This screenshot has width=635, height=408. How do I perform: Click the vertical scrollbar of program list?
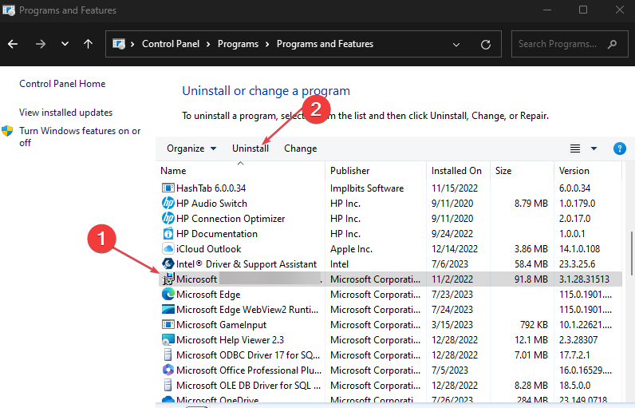coord(631,254)
